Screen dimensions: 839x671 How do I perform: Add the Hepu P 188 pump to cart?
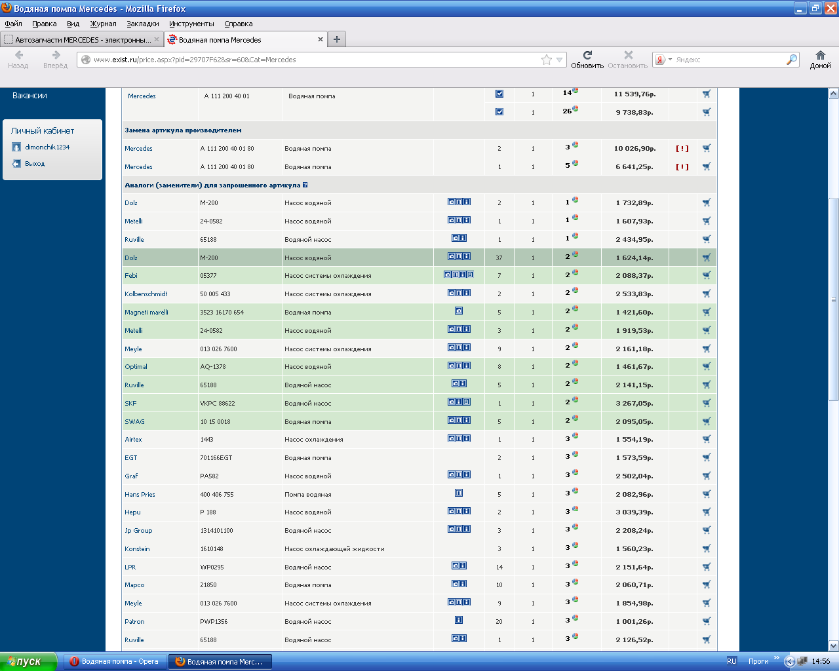[707, 512]
